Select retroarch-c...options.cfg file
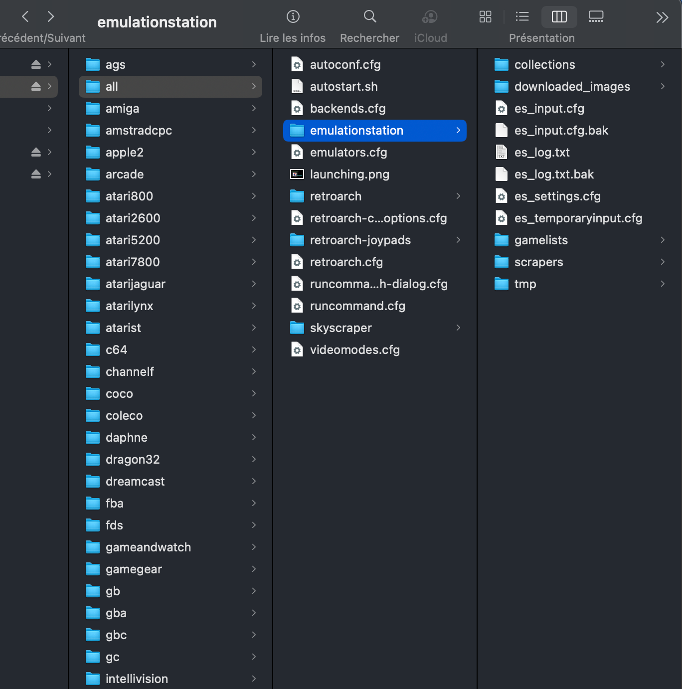 [375, 218]
